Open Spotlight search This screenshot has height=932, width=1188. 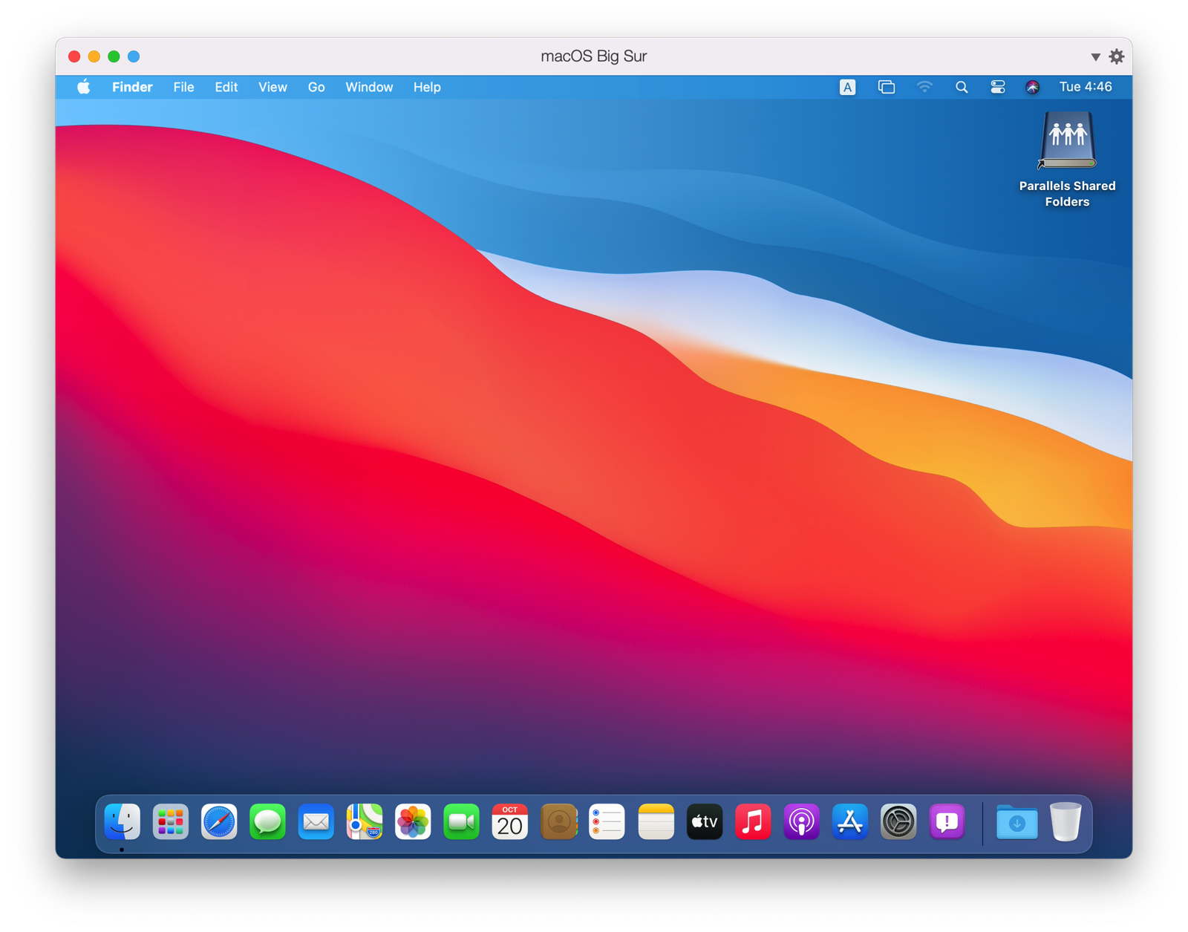tap(962, 87)
